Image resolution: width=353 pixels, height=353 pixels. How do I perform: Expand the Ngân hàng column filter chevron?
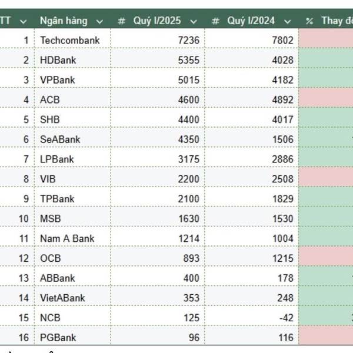pos(99,22)
